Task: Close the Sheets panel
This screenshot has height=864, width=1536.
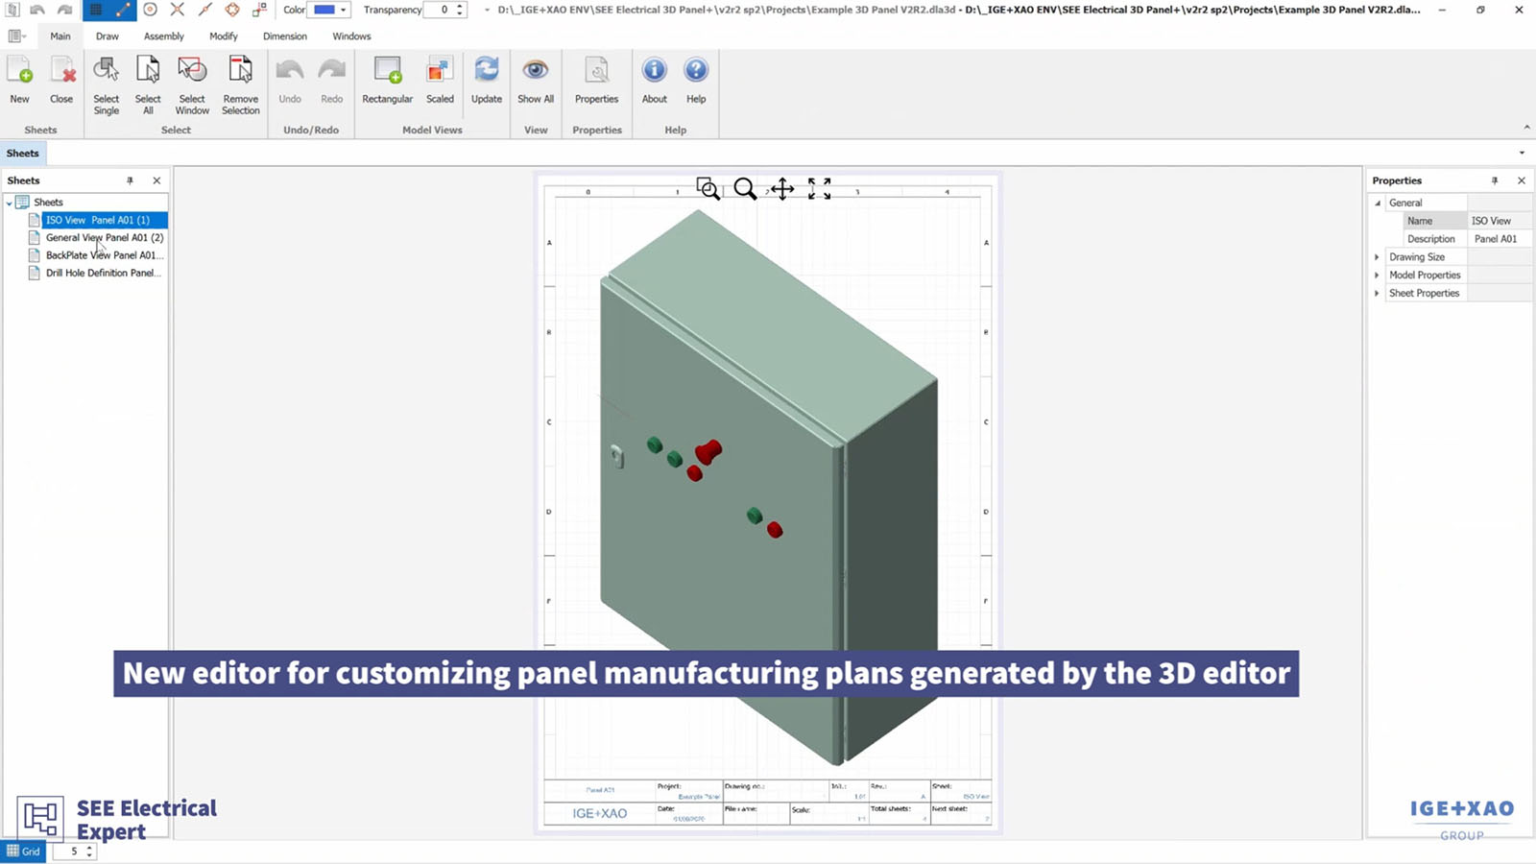Action: coord(156,180)
